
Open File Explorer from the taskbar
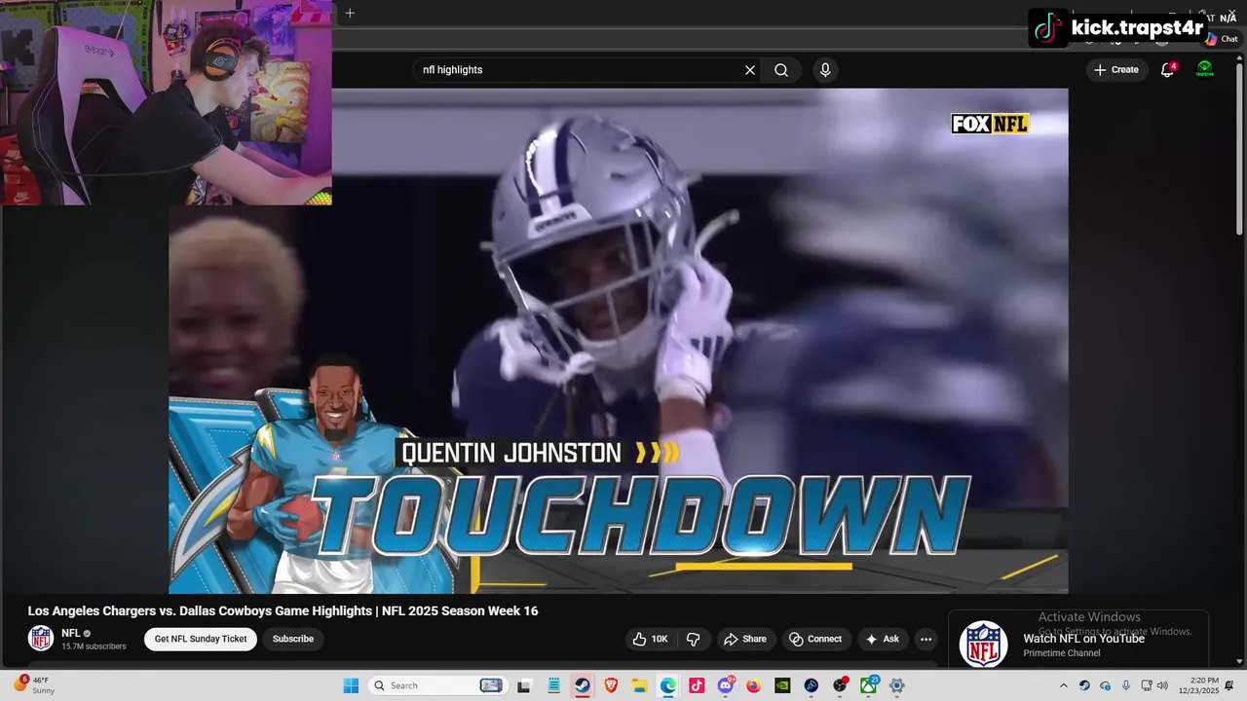(x=639, y=685)
